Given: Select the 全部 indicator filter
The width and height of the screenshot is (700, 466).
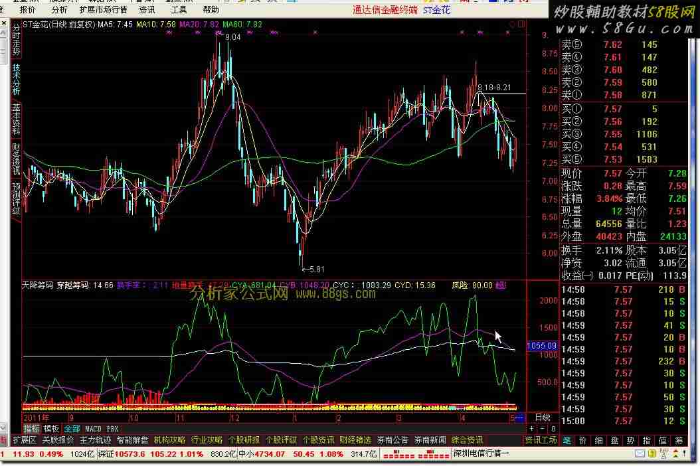Looking at the screenshot, I should [72, 429].
